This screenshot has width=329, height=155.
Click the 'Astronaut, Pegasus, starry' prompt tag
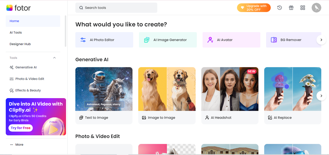coord(104,104)
